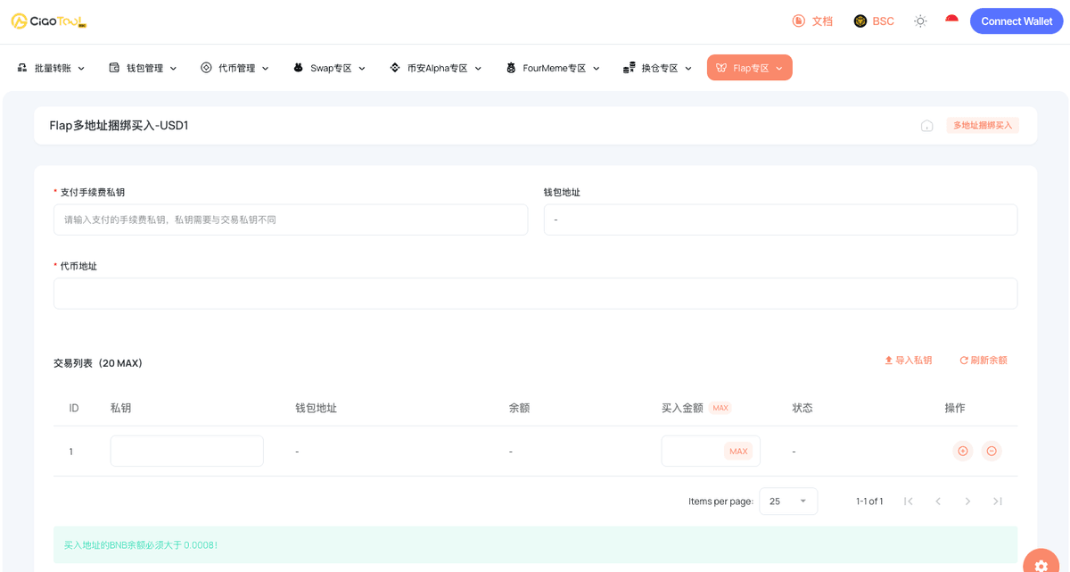
Task: Click the 状态 column header
Action: click(x=802, y=408)
